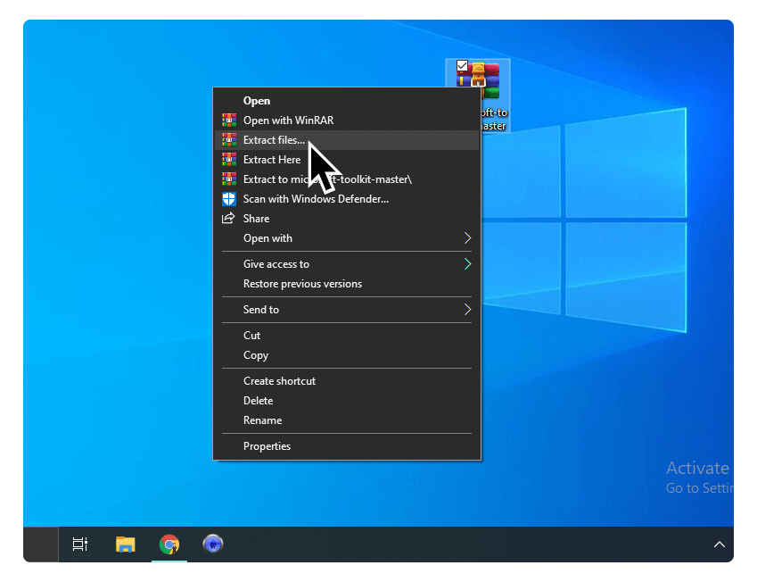The width and height of the screenshot is (757, 582).
Task: Click WinRAR icon beside Extract files...
Action: [x=229, y=140]
